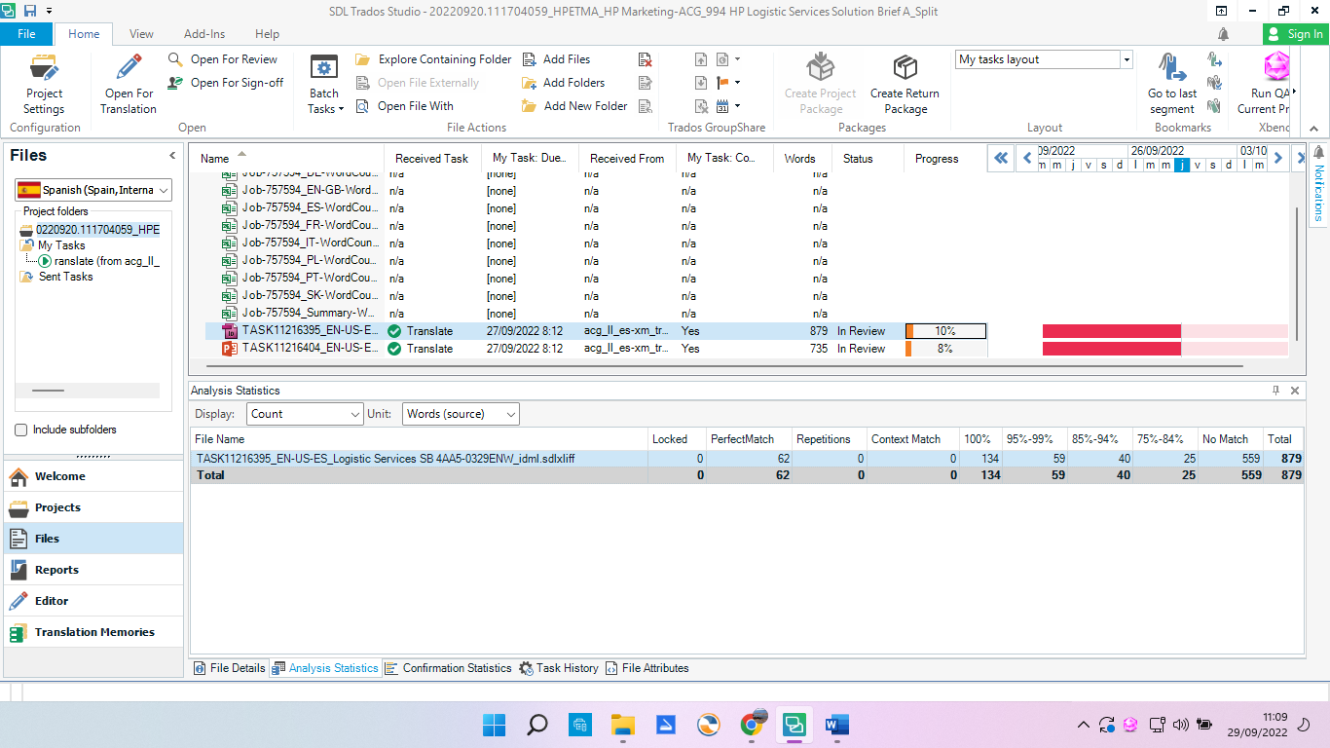
Task: Open Project Settings
Action: coord(44,84)
